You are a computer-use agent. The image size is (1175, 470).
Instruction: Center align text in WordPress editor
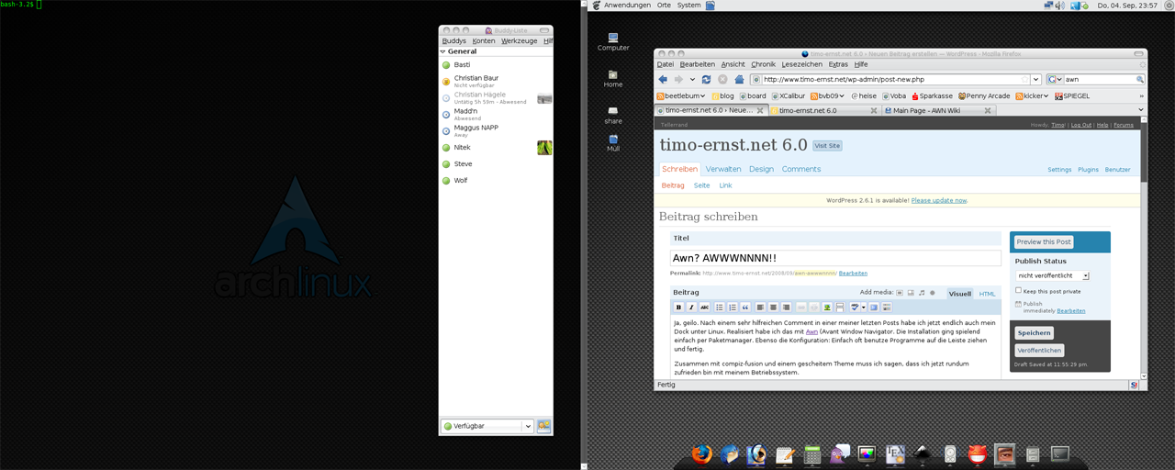[773, 308]
